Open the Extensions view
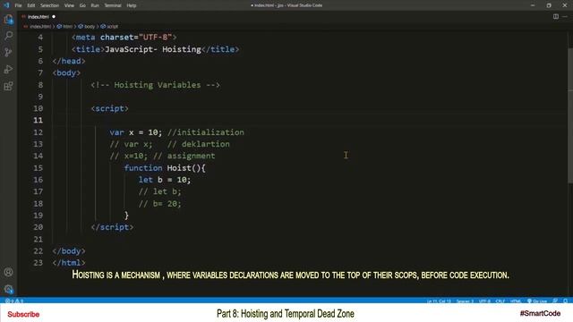The height and width of the screenshot is (322, 573). pos(8,86)
